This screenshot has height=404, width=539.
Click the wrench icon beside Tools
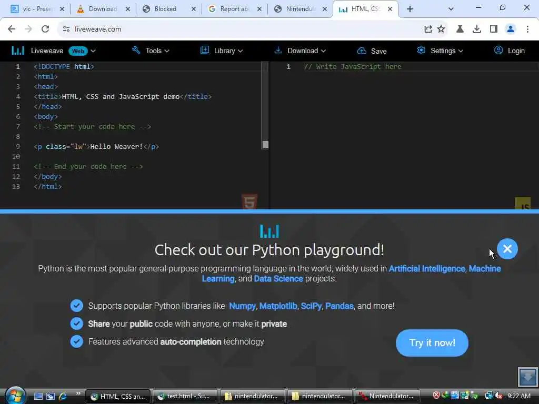(136, 50)
